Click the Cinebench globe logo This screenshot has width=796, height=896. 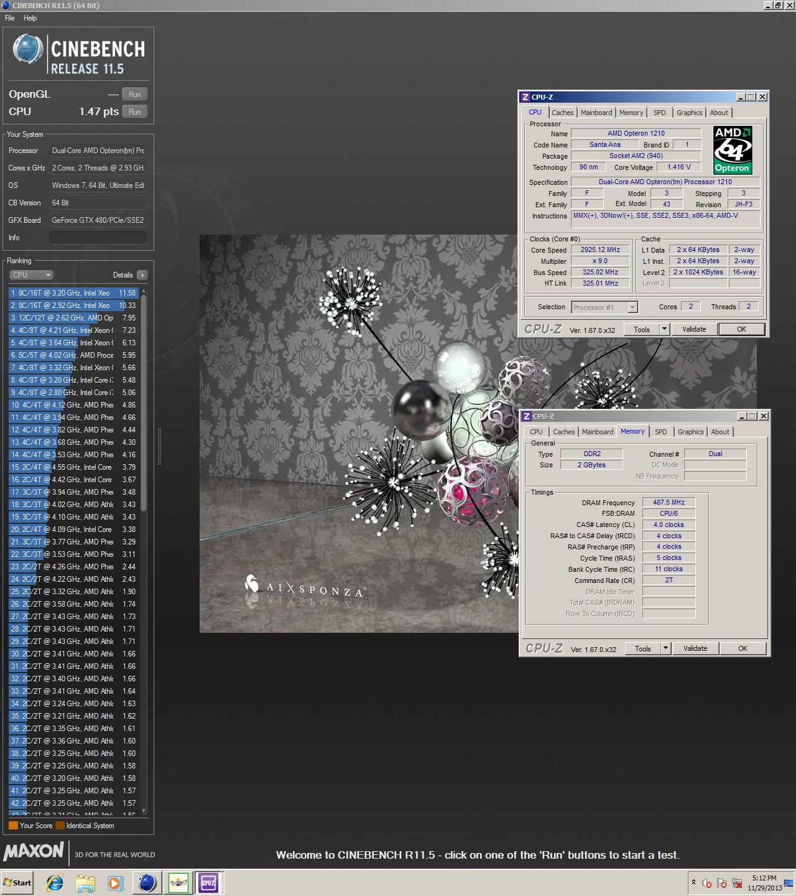(27, 49)
